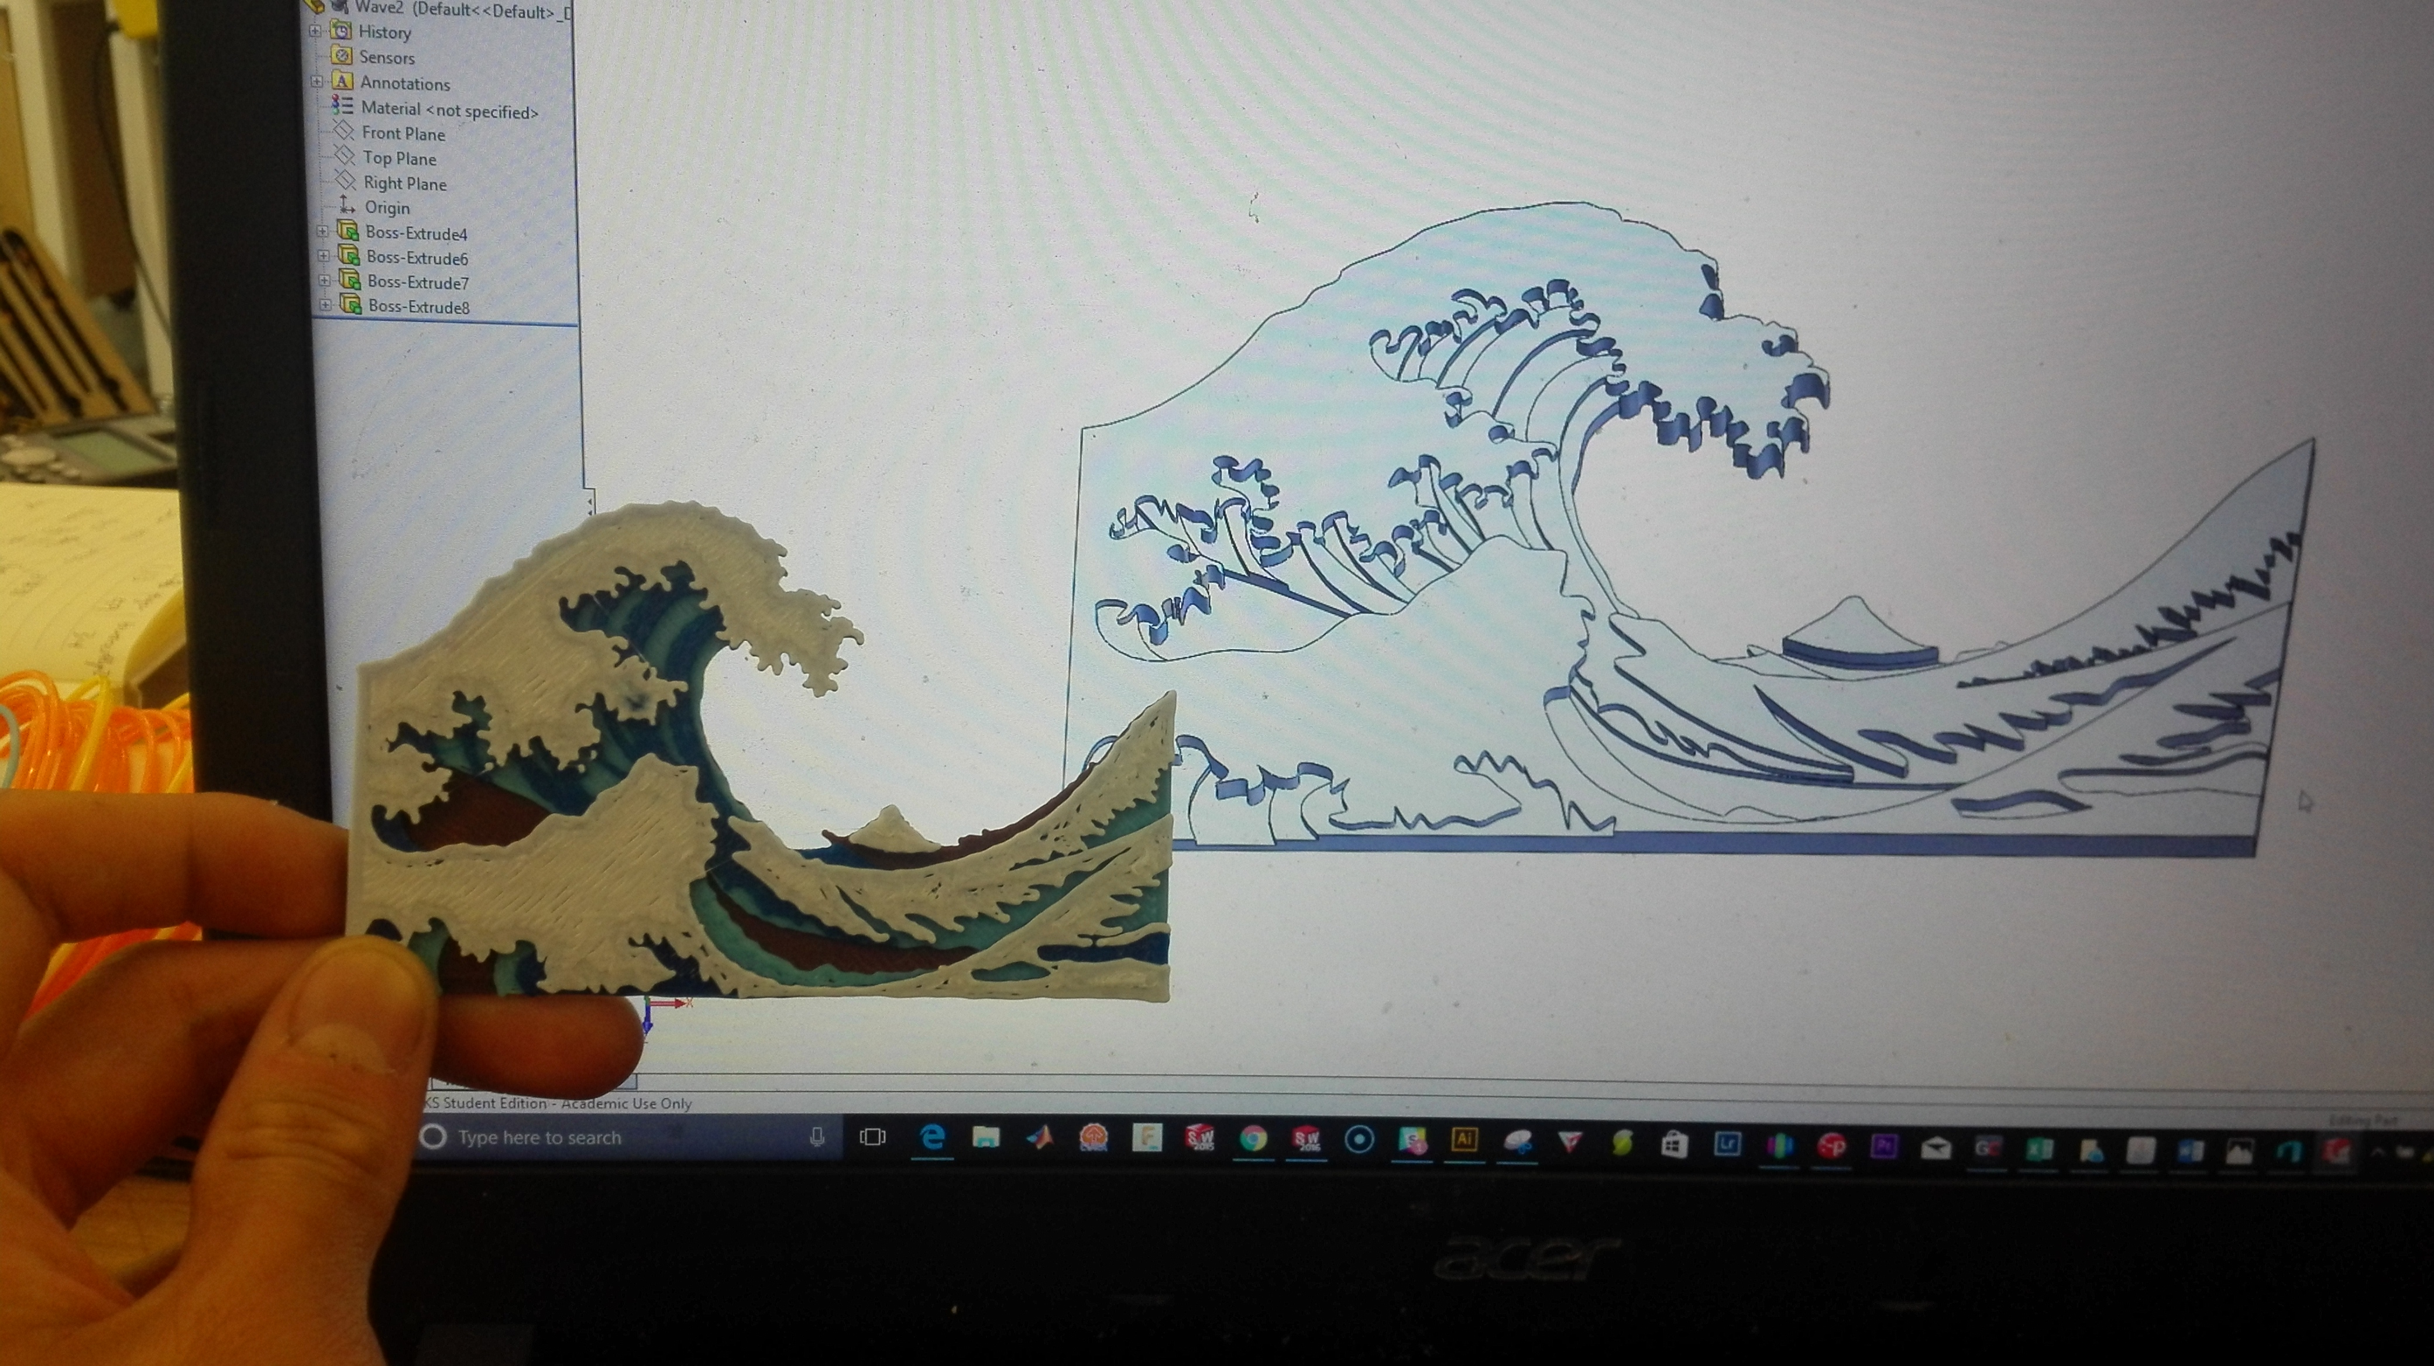
Task: Open Photos app from taskbar
Action: point(2239,1151)
